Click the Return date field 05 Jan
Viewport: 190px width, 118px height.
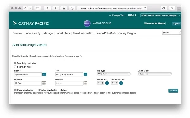click(69, 83)
